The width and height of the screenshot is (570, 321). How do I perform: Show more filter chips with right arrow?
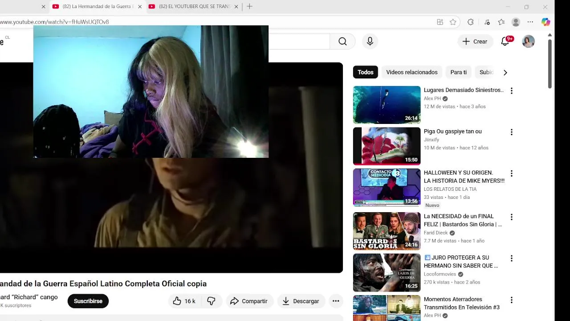(505, 72)
